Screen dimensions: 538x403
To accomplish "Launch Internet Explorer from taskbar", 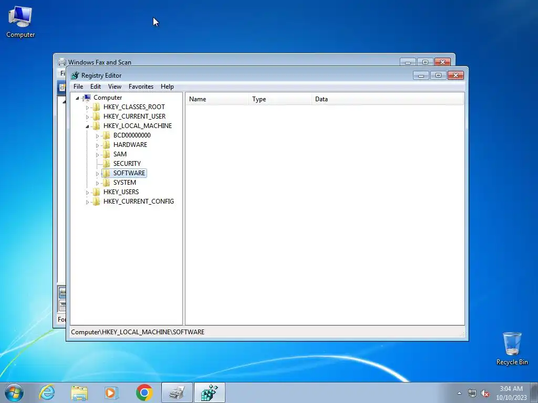I will (47, 393).
